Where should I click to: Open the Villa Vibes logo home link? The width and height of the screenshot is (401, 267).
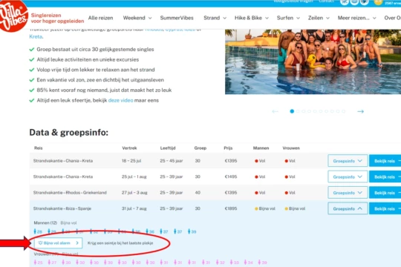(13, 16)
